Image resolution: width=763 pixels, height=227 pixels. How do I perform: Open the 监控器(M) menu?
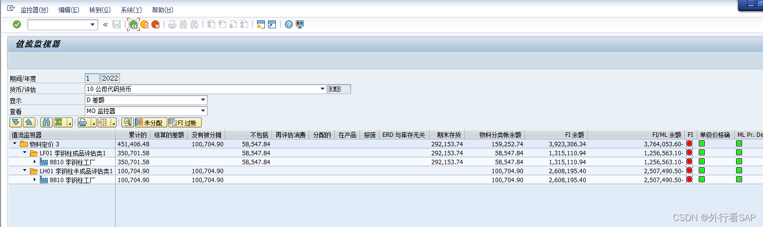click(34, 10)
